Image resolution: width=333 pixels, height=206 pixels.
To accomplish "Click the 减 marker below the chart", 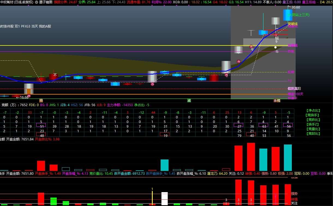I will [x=189, y=101].
